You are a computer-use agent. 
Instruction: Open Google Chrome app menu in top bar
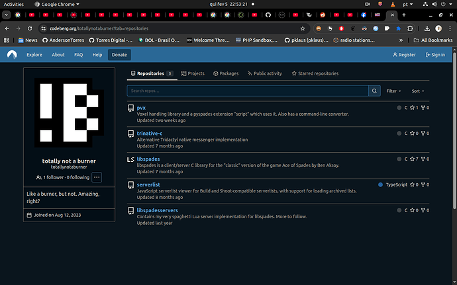(57, 4)
